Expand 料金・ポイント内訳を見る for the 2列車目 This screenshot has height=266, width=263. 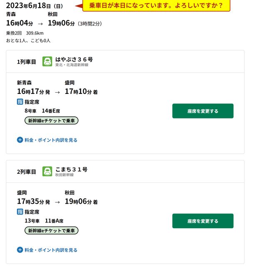pyautogui.click(x=47, y=250)
